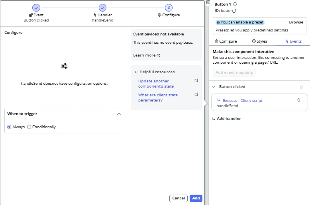Click the Learn more external link icon
The width and height of the screenshot is (310, 205).
159,56
